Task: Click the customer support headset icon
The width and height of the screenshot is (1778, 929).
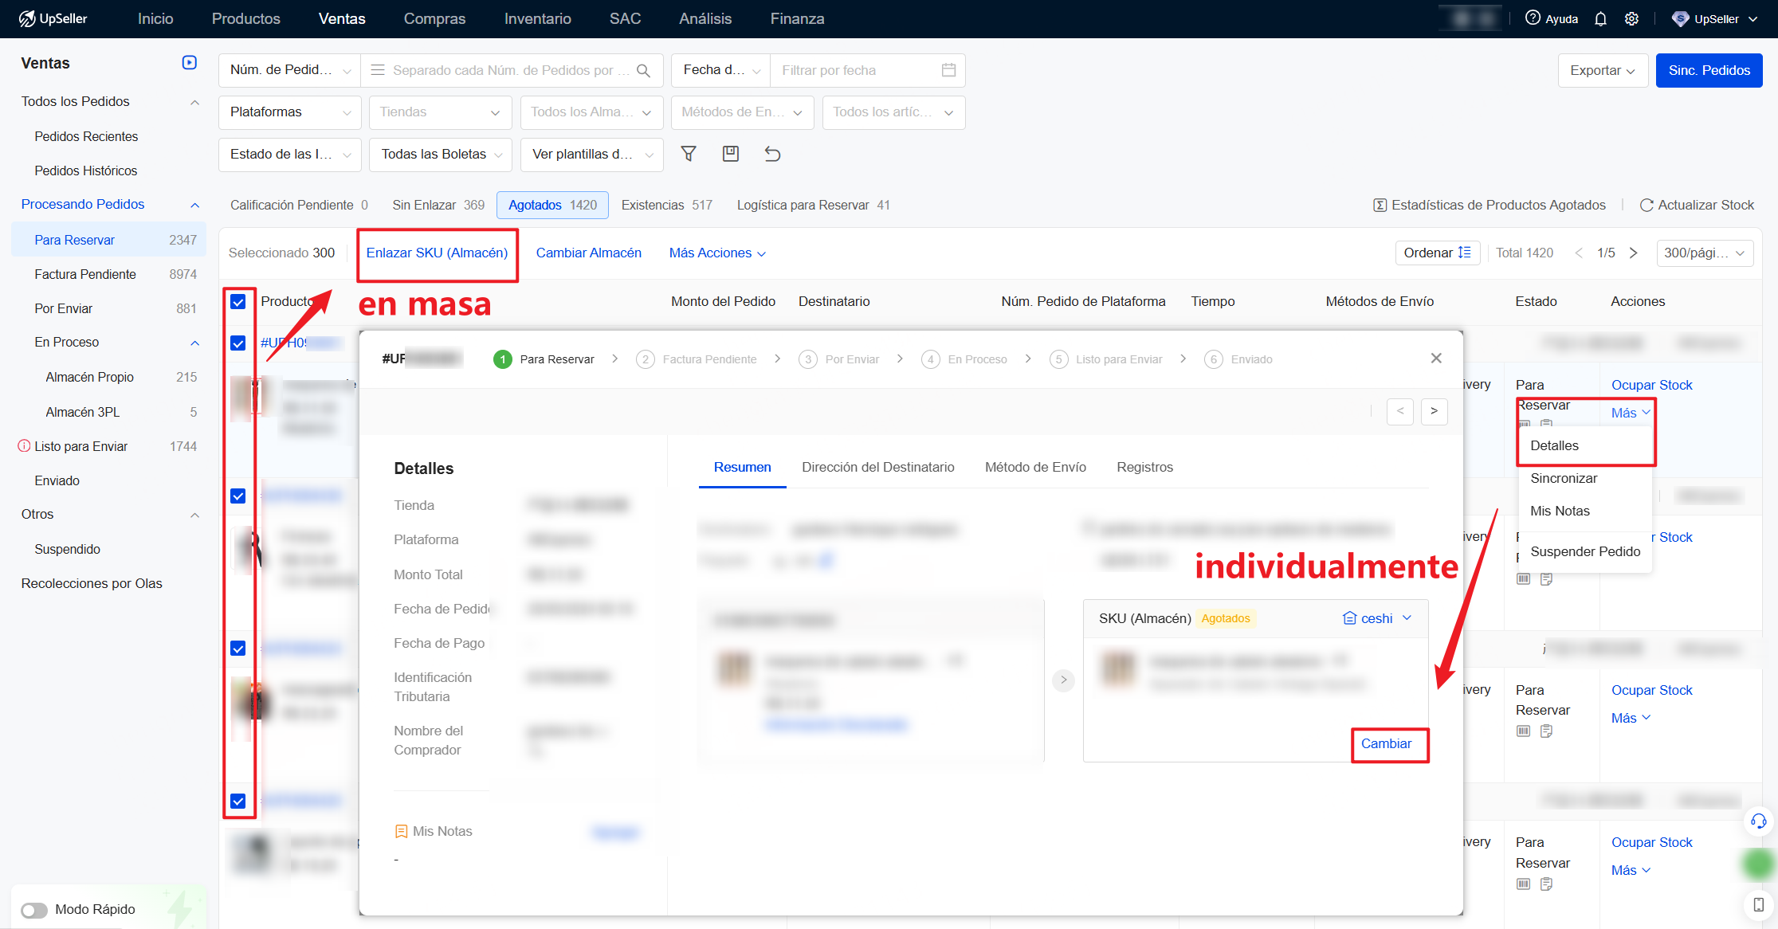Action: [1758, 821]
